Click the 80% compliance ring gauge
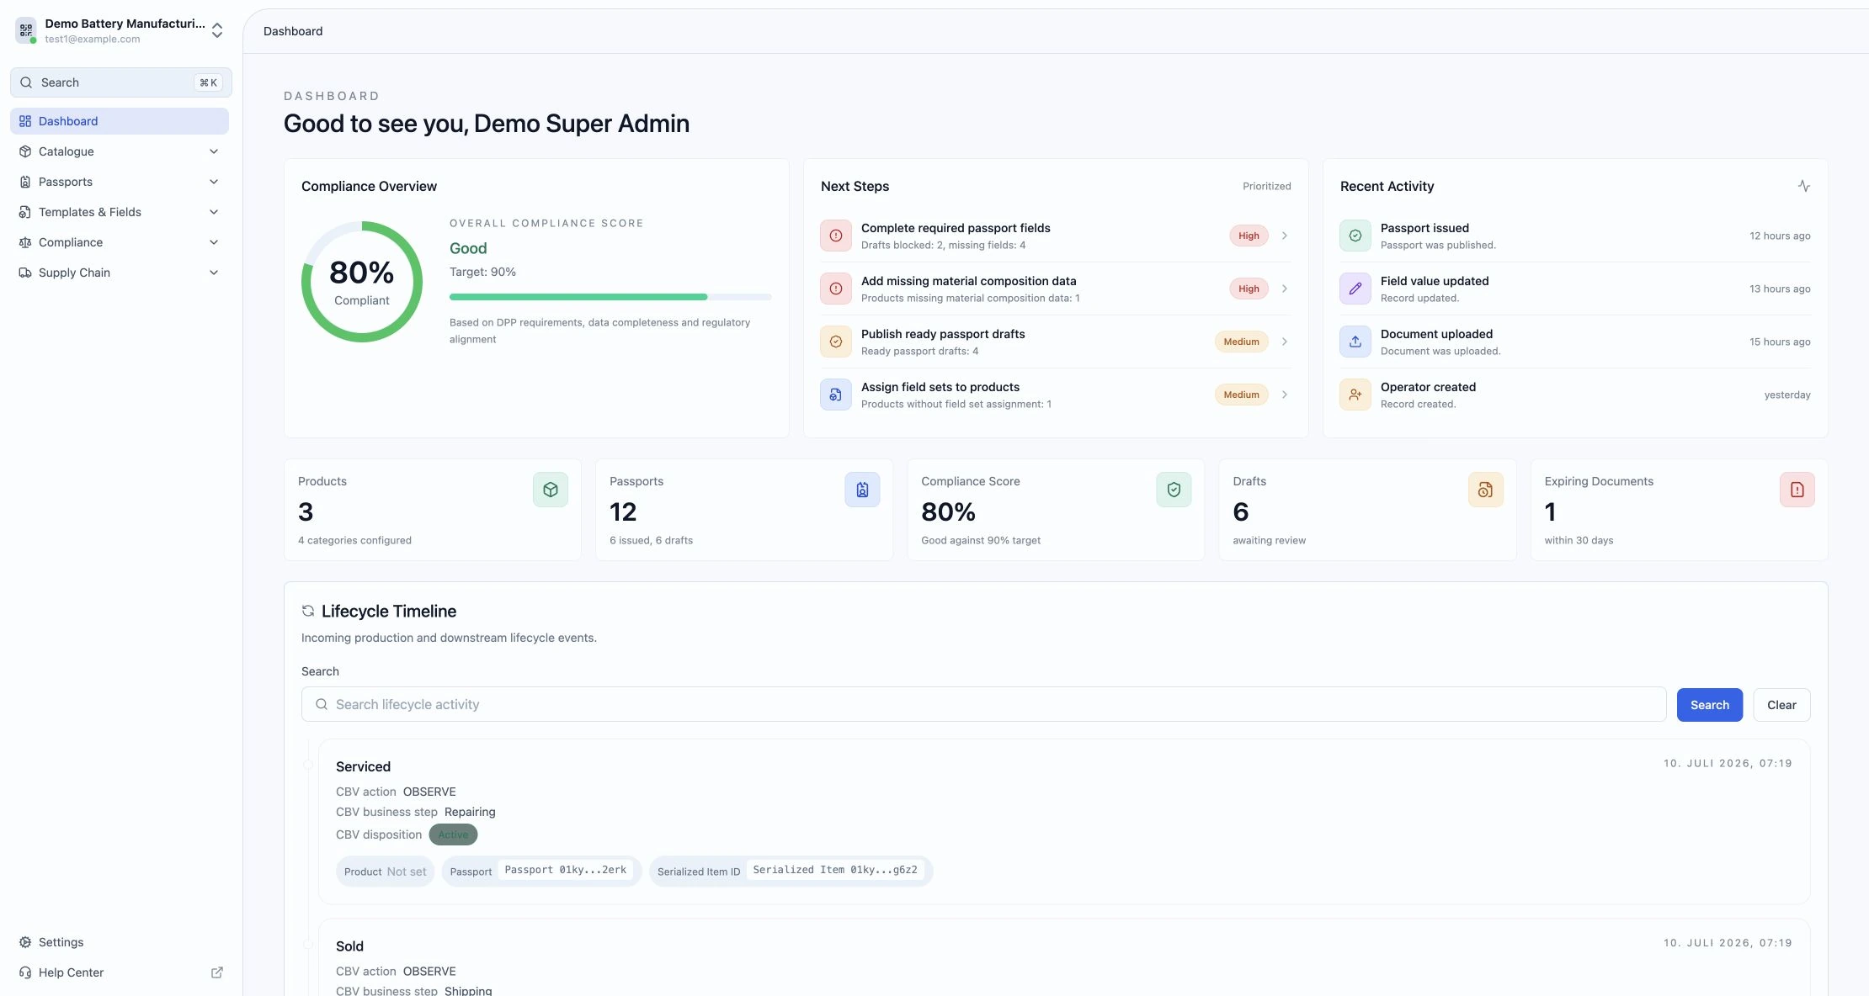 click(x=362, y=282)
